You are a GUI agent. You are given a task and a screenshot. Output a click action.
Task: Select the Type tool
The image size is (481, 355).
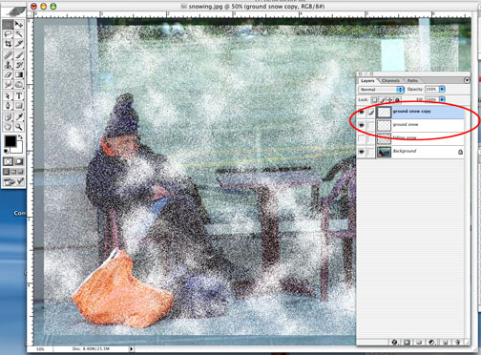[19, 95]
